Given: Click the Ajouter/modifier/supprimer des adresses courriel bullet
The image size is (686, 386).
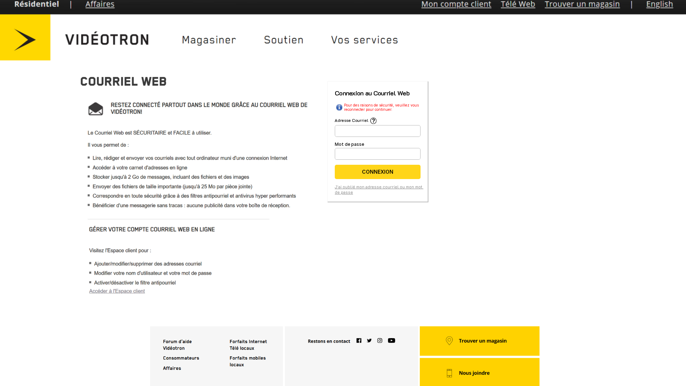Looking at the screenshot, I should 148,264.
